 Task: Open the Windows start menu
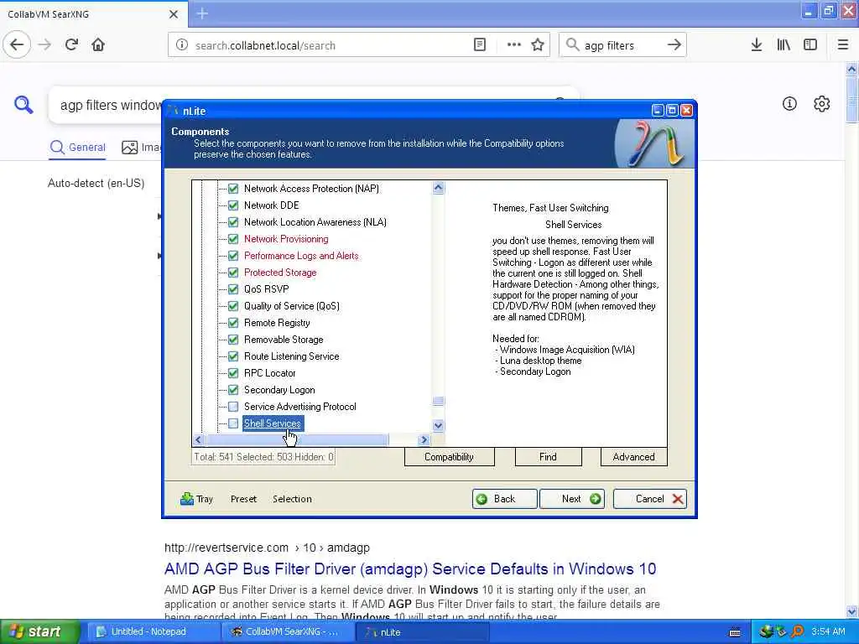(x=39, y=632)
